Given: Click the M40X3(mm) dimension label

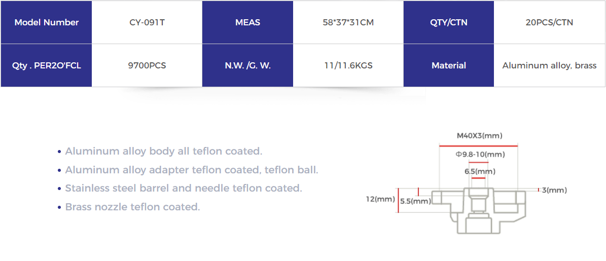Looking at the screenshot, I should (480, 135).
